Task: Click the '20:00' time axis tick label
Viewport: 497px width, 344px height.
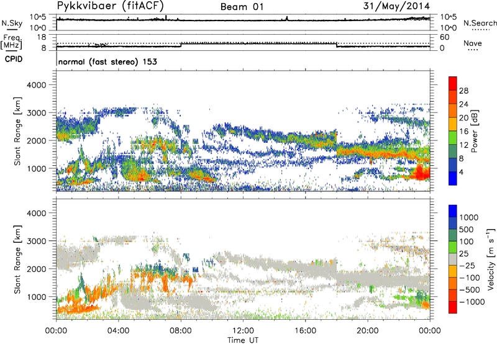Action: click(x=367, y=331)
